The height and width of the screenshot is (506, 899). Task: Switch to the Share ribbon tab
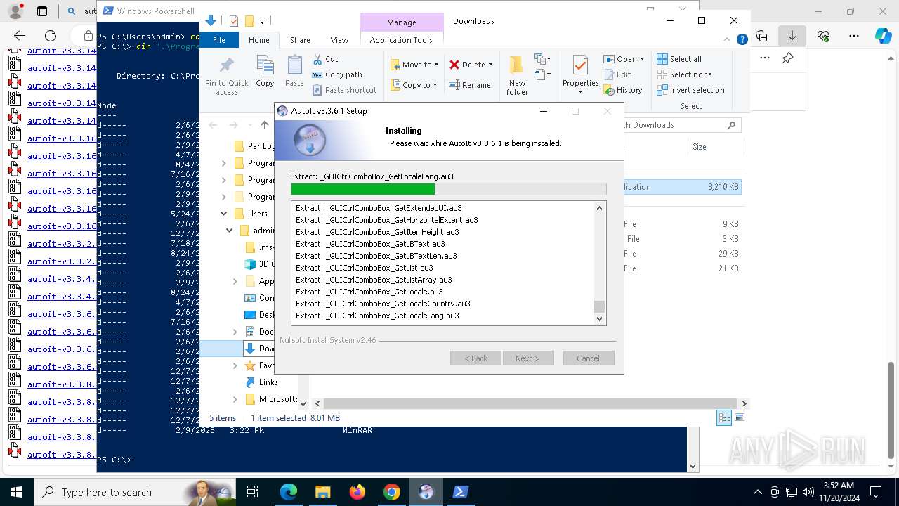(x=300, y=40)
